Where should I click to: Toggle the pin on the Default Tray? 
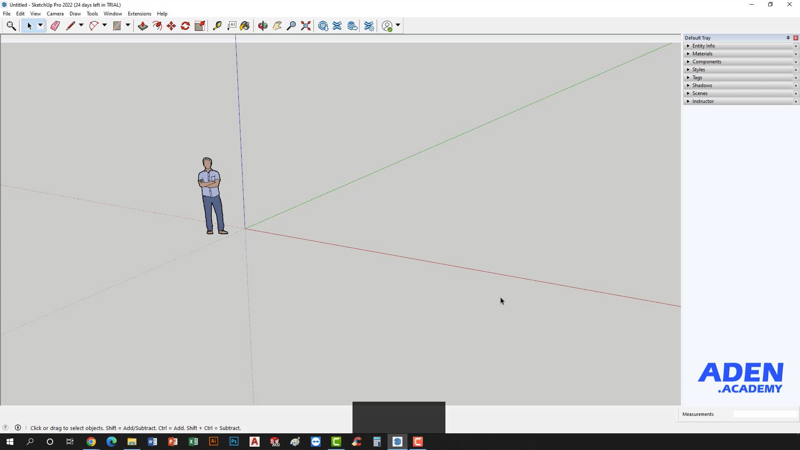pos(788,37)
